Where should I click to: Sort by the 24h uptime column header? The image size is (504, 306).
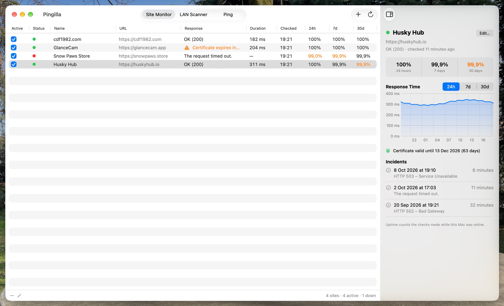coord(312,28)
